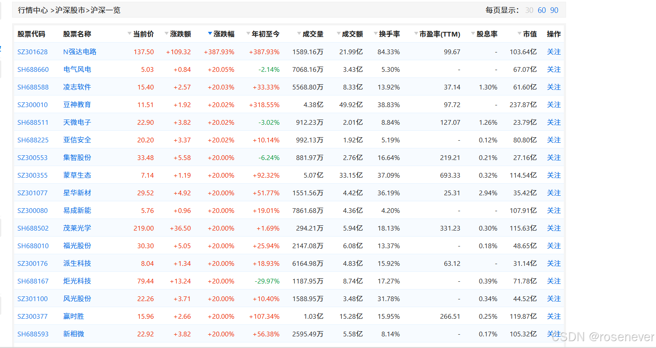Click 关注 next to 新相微
Screen dimensions: 656x348
click(x=554, y=333)
